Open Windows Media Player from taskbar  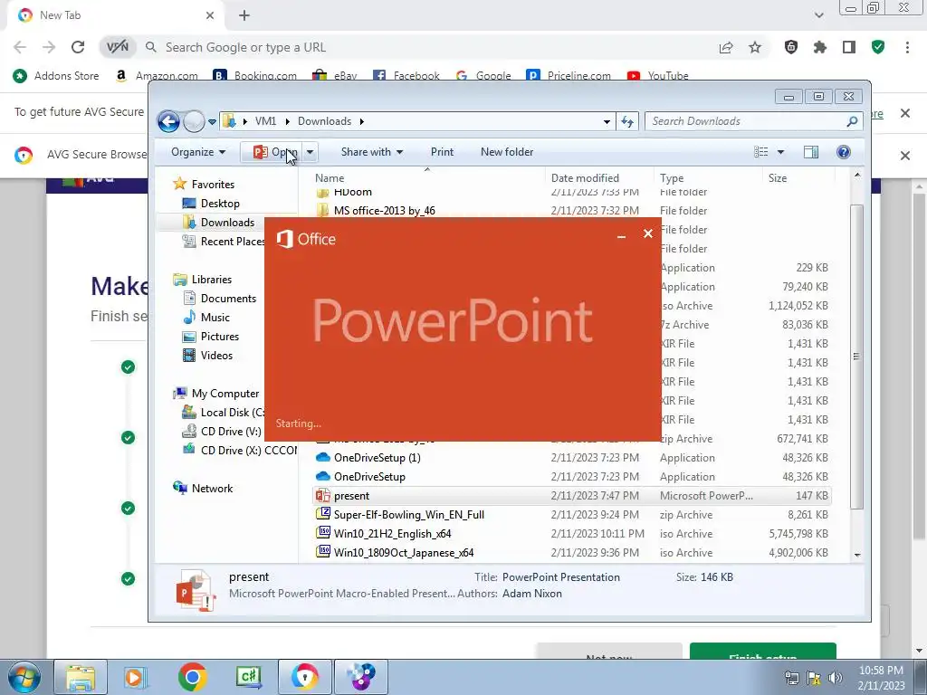tap(136, 677)
